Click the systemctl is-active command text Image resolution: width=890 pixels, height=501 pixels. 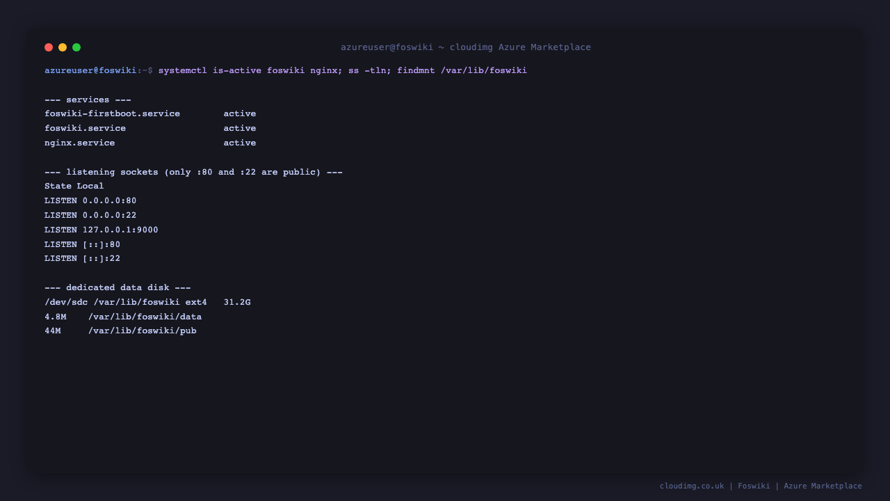tap(343, 70)
